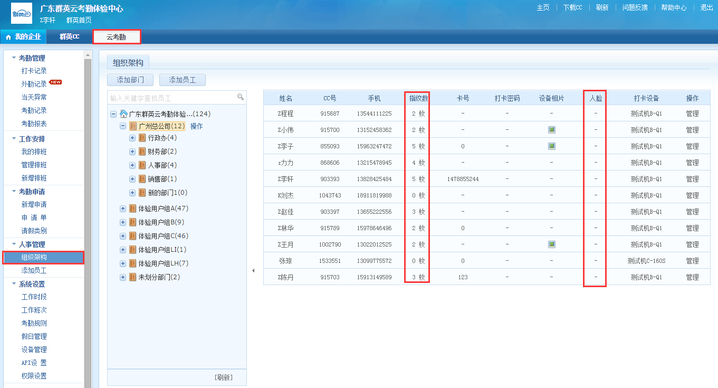718x388 pixels.
Task: Collapse the 广州总公司 node
Action: click(123, 126)
